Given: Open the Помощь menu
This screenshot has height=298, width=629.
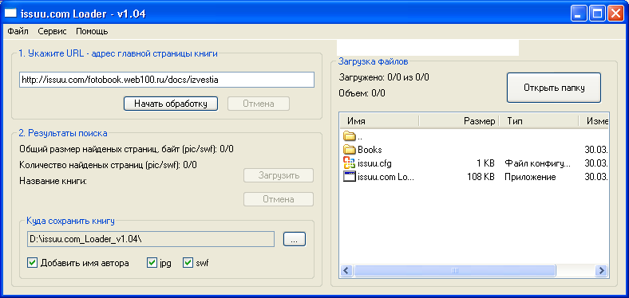Looking at the screenshot, I should pos(92,31).
